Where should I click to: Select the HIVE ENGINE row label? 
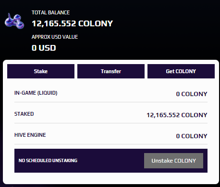point(30,135)
